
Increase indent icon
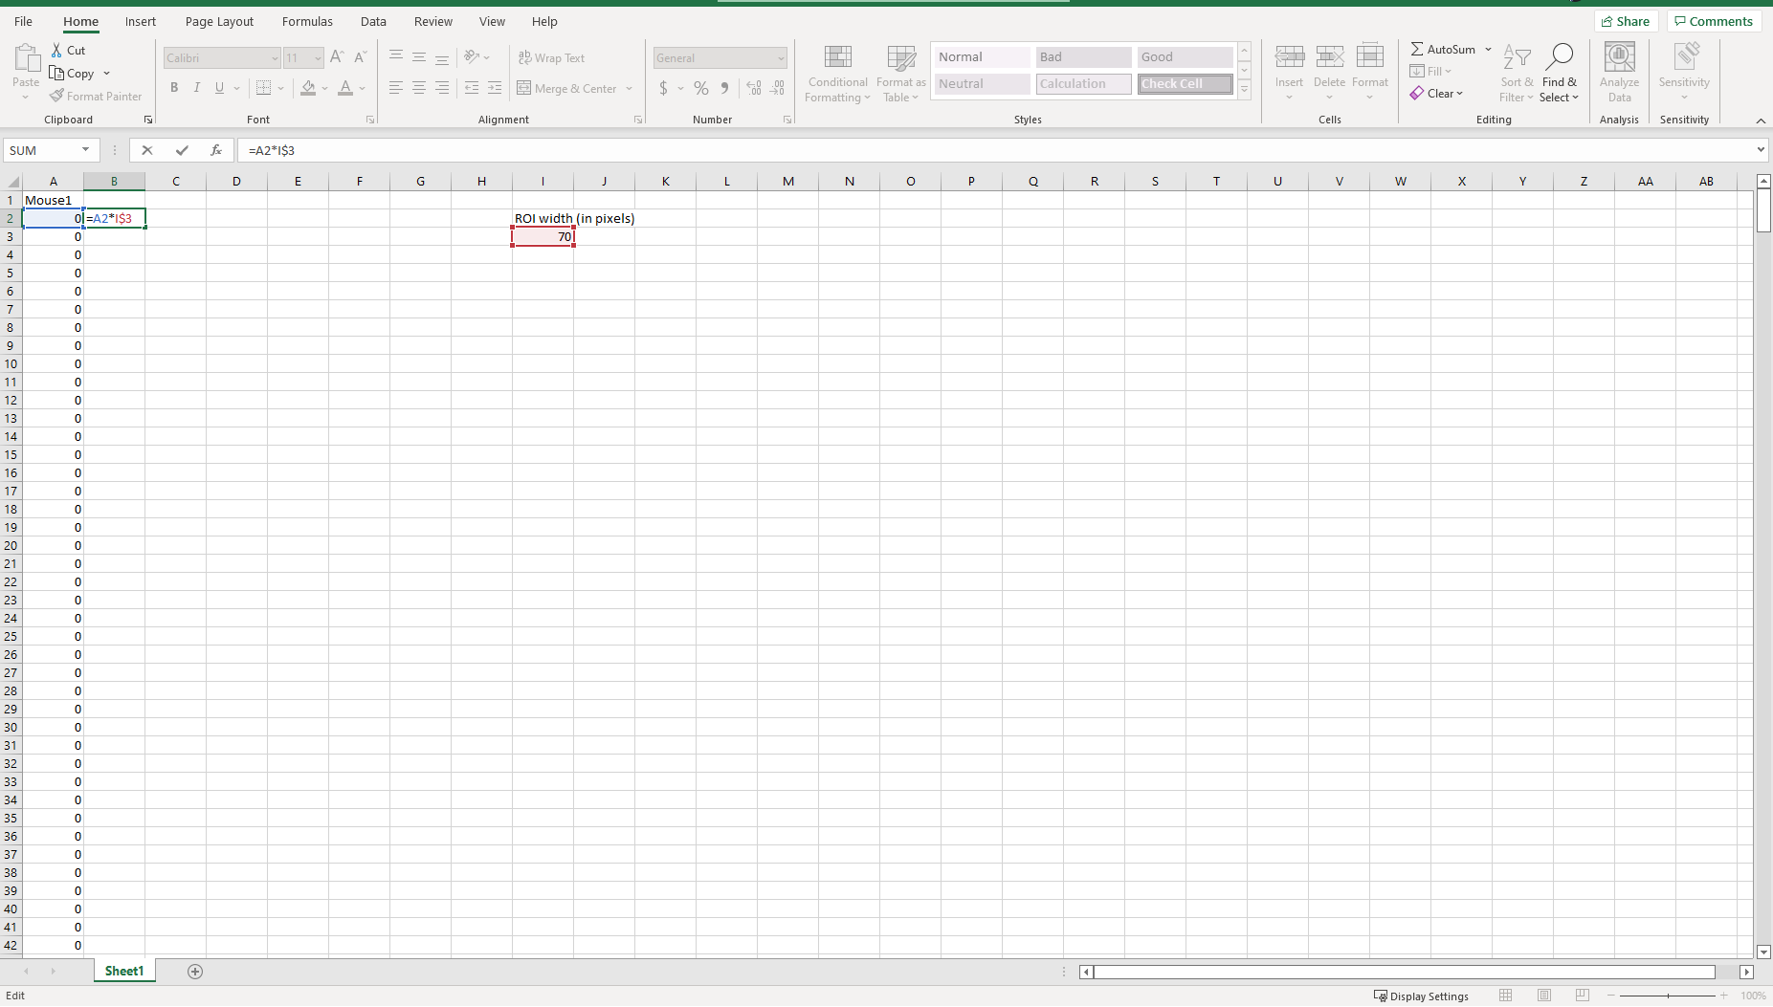click(x=494, y=88)
